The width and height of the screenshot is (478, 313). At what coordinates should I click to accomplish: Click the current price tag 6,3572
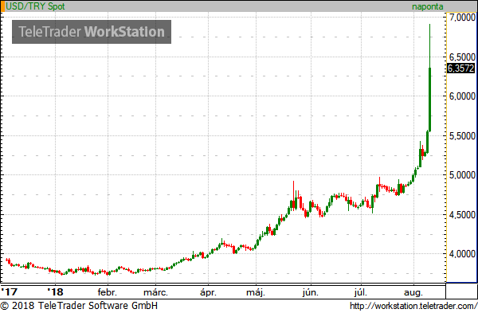tap(461, 68)
